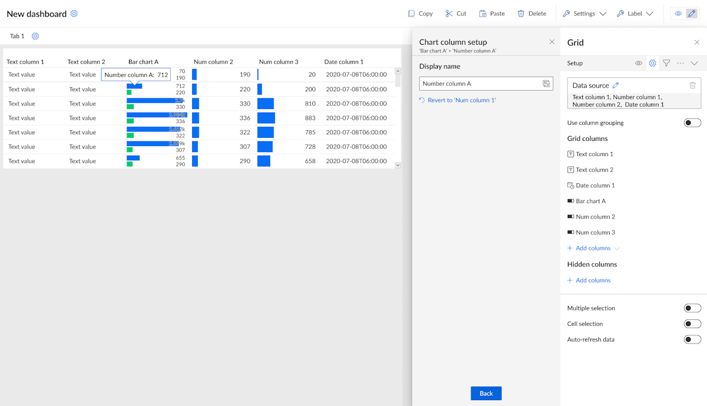Open the Grid panel eye icon tab

click(639, 63)
